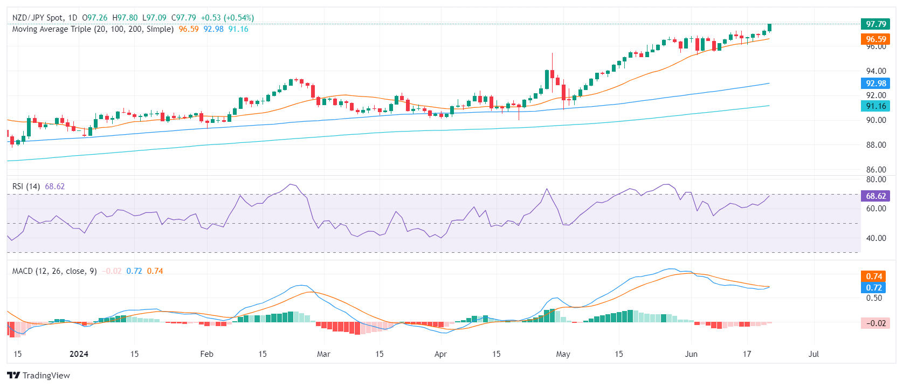Viewport: 903px width, 387px height.
Task: Click the low price value L97.09
Action: pyautogui.click(x=154, y=18)
